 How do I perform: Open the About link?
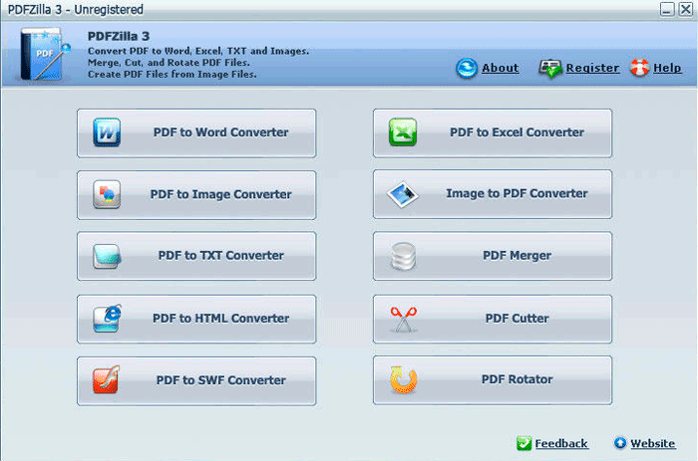(x=501, y=68)
